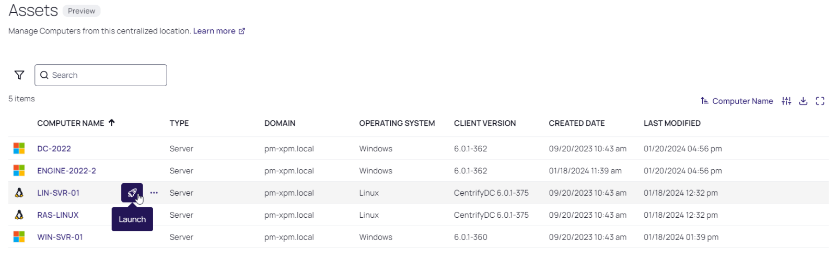Open the ENGINE-2022-2 computer link
836x260 pixels.
[66, 171]
